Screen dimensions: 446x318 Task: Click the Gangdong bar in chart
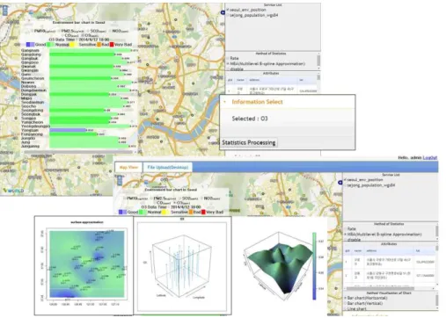tap(82, 54)
